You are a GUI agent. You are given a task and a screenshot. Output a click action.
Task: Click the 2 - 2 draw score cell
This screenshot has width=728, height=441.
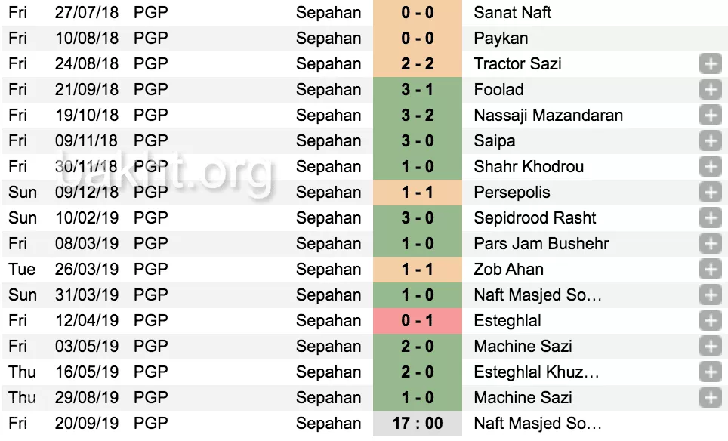(x=417, y=64)
